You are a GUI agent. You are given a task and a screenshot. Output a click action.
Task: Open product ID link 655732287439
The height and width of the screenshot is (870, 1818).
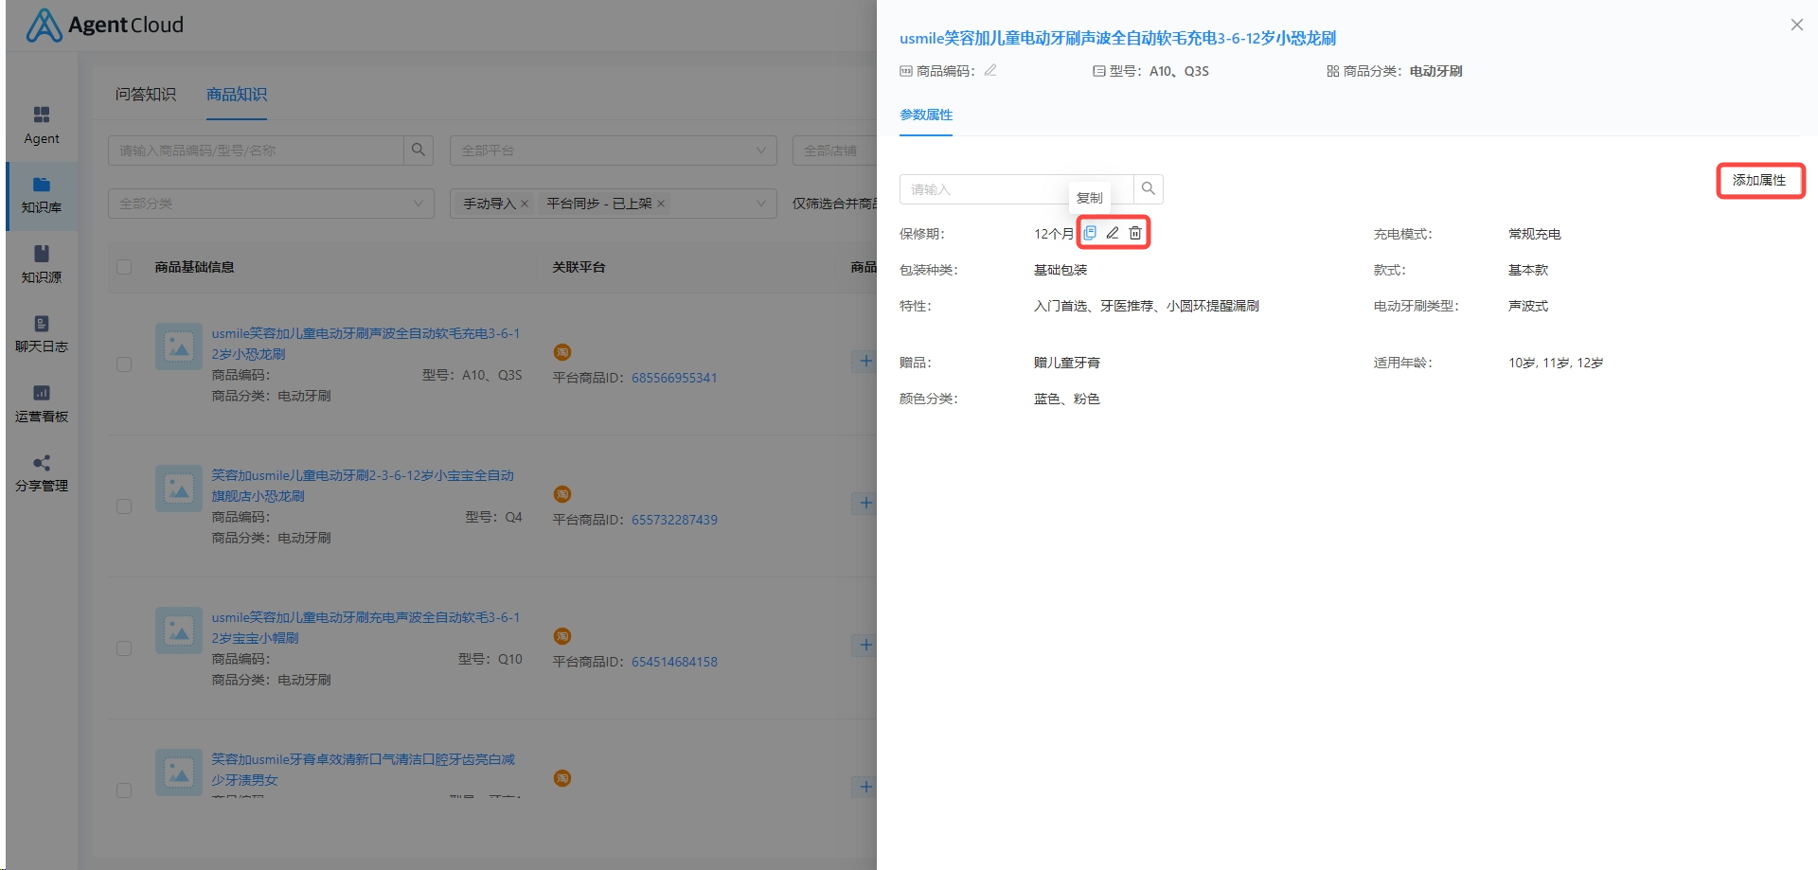click(674, 520)
